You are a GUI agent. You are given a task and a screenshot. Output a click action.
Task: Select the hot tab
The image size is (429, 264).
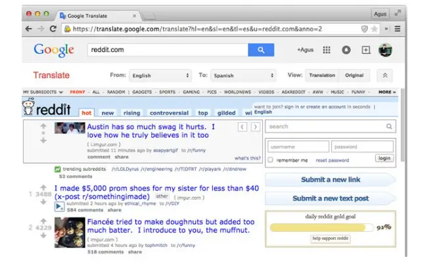click(87, 113)
